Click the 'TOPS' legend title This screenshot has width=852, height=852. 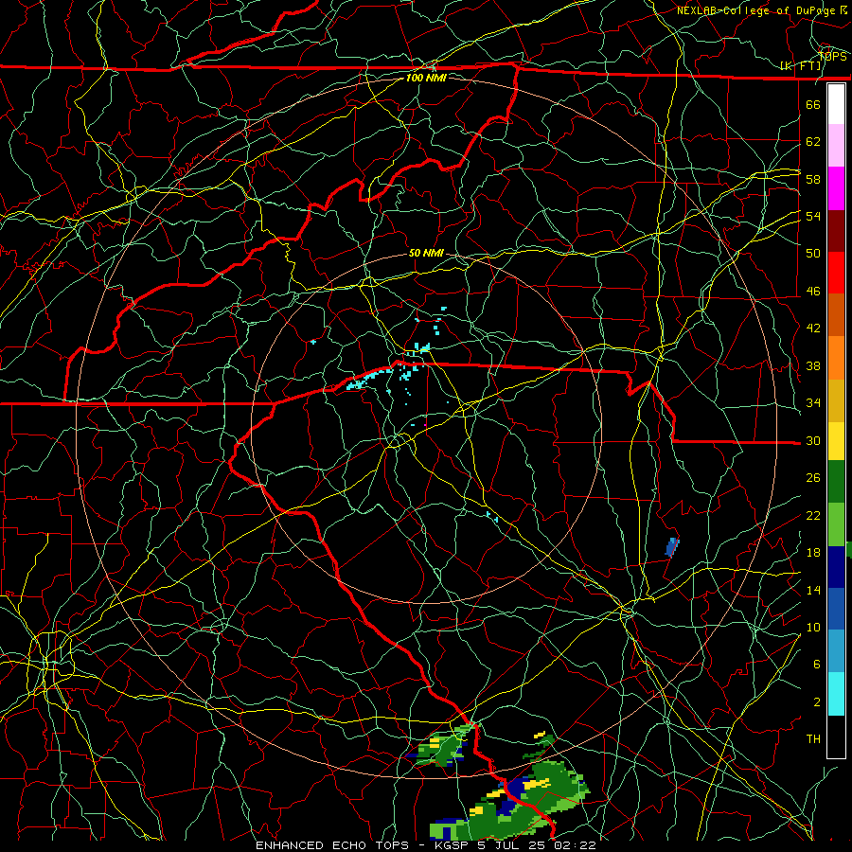coord(832,57)
